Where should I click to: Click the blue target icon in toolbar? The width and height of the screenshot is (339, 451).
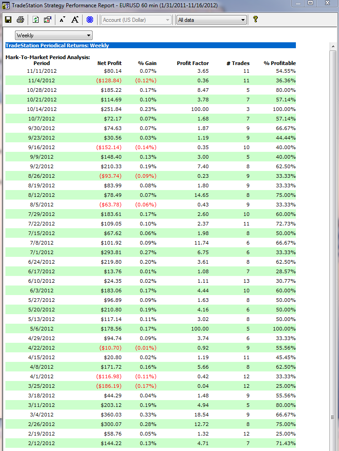coord(90,20)
